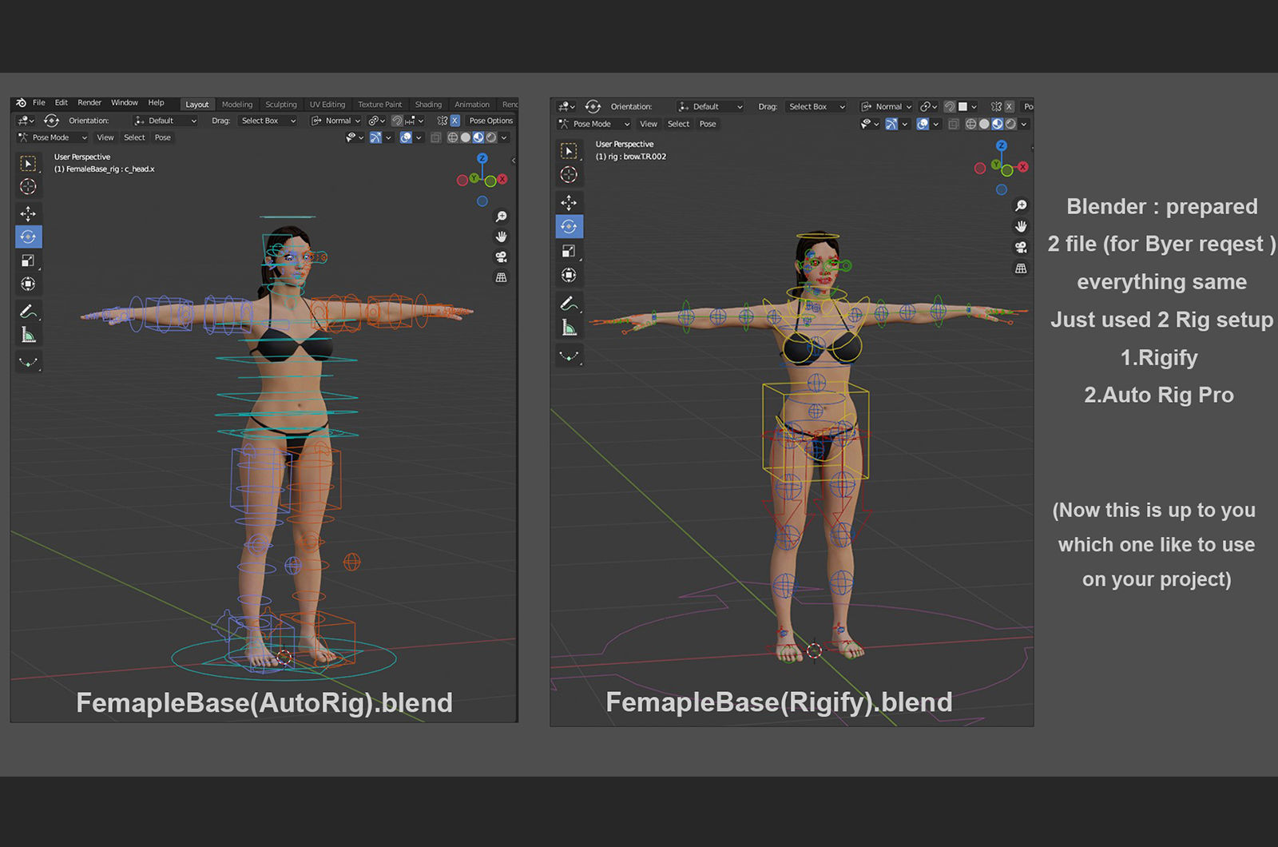Switch to the Modeling workspace tab
Viewport: 1278px width, 847px height.
(x=237, y=105)
